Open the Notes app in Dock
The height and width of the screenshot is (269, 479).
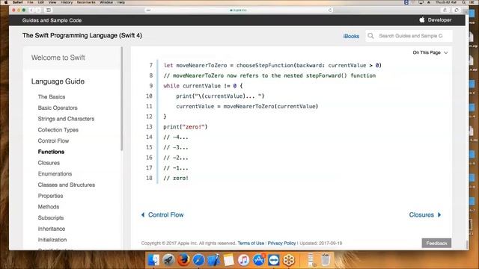228,260
